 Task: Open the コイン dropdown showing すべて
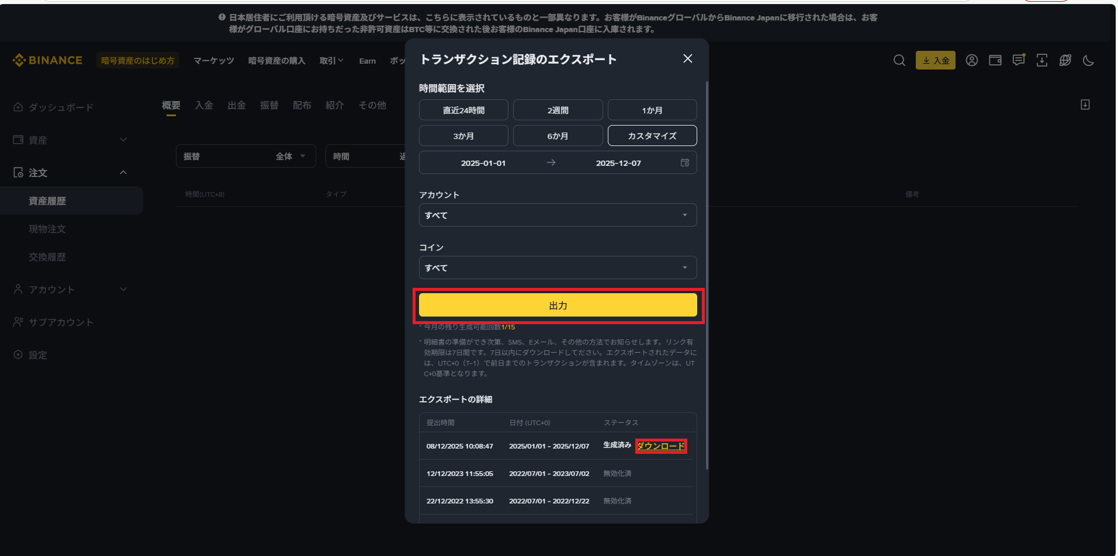[x=557, y=267]
